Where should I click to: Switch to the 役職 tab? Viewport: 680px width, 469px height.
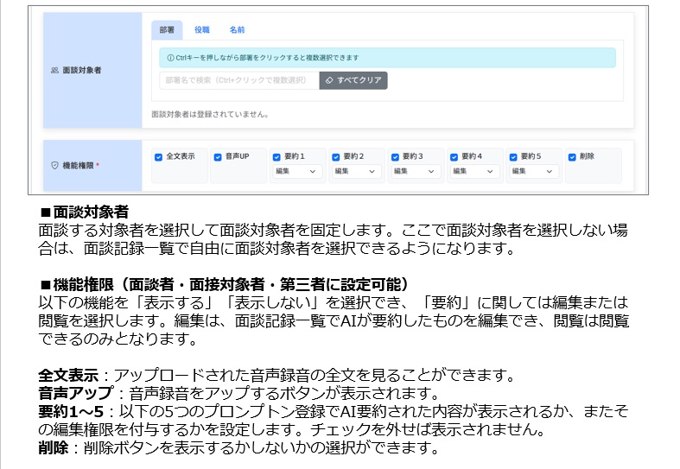point(201,30)
